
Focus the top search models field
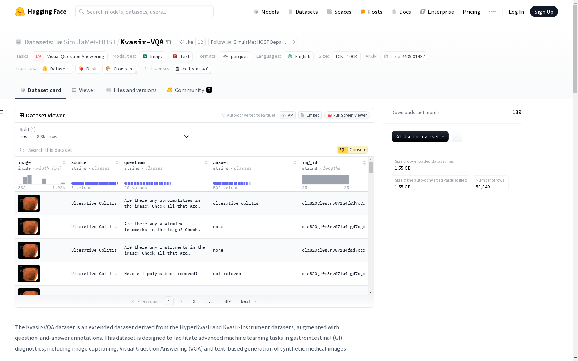tap(144, 12)
